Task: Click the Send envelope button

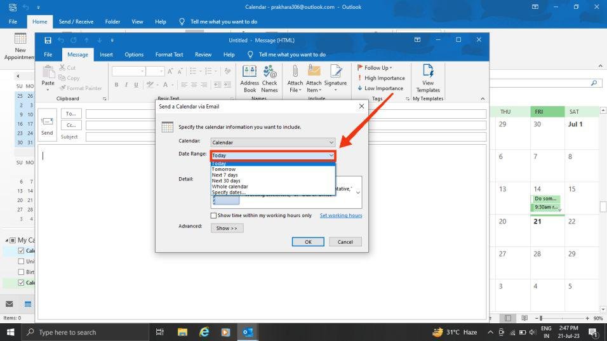Action: 47,125
